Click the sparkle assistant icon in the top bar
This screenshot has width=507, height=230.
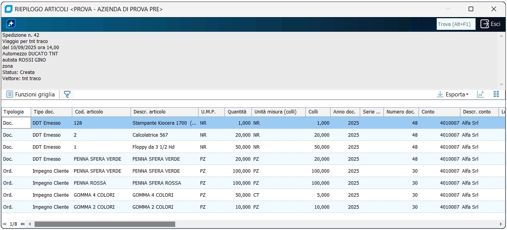click(x=11, y=24)
